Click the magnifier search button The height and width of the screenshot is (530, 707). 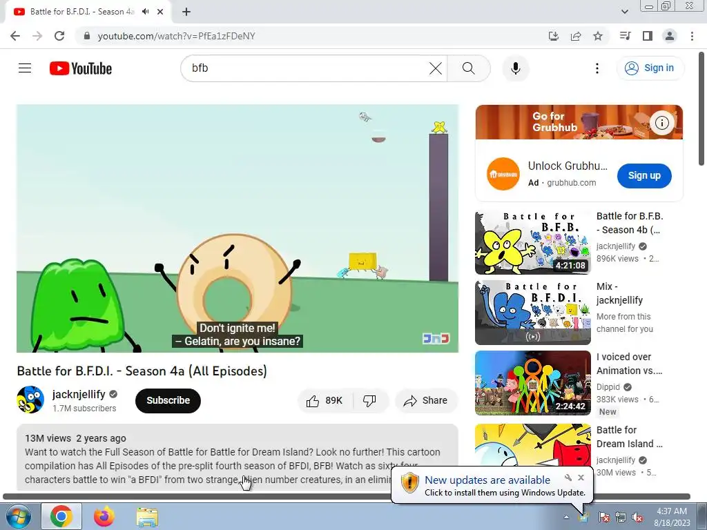469,68
